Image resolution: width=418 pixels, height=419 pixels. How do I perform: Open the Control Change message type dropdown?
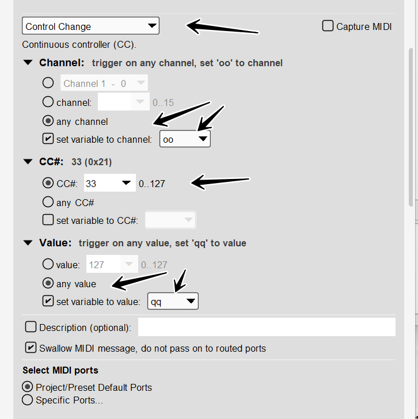[x=90, y=26]
